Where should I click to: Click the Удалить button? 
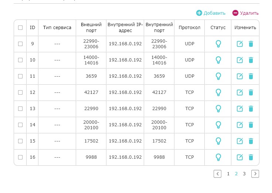point(245,13)
